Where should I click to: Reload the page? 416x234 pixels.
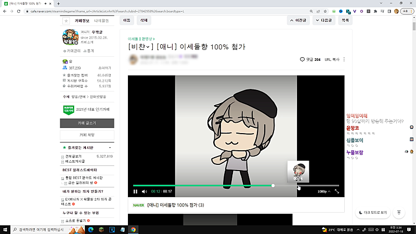coord(19,11)
